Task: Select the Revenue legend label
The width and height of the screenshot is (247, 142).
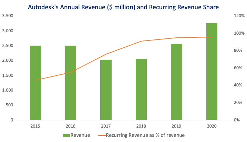Action: pos(80,135)
